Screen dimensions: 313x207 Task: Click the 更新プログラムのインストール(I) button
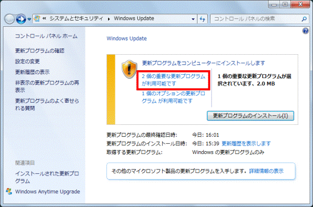250,116
